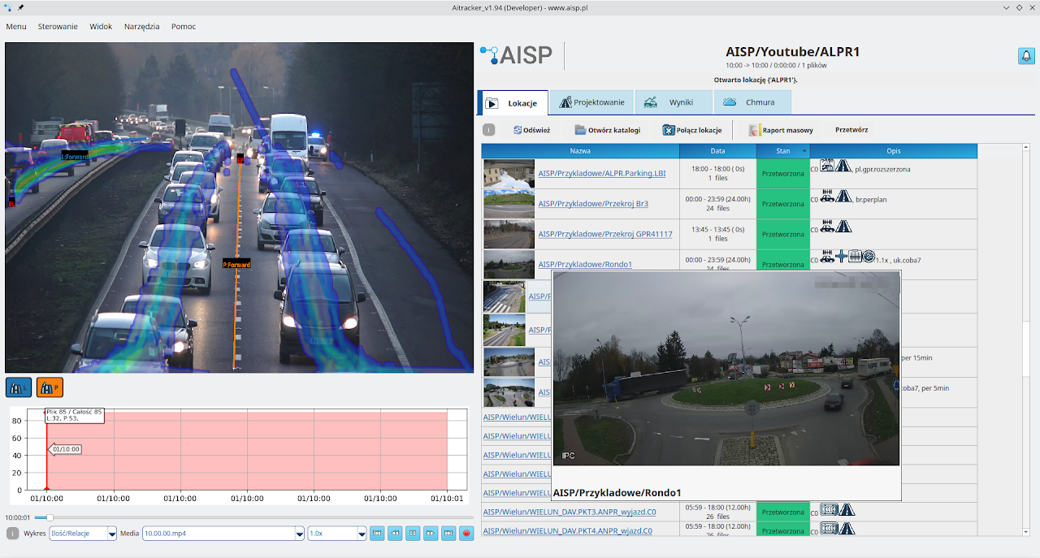Sort the table by Opis column
1040x558 pixels.
point(894,151)
